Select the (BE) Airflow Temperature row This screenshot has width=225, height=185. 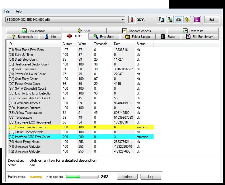pyautogui.click(x=81, y=113)
